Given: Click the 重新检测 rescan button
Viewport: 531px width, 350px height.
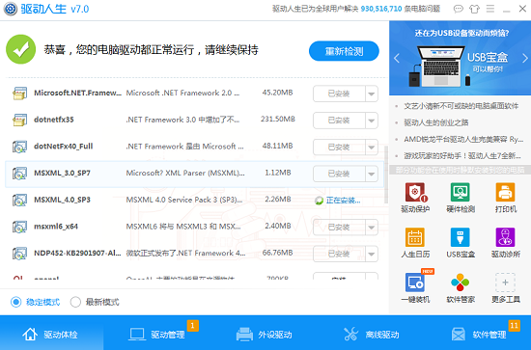Looking at the screenshot, I should 344,51.
